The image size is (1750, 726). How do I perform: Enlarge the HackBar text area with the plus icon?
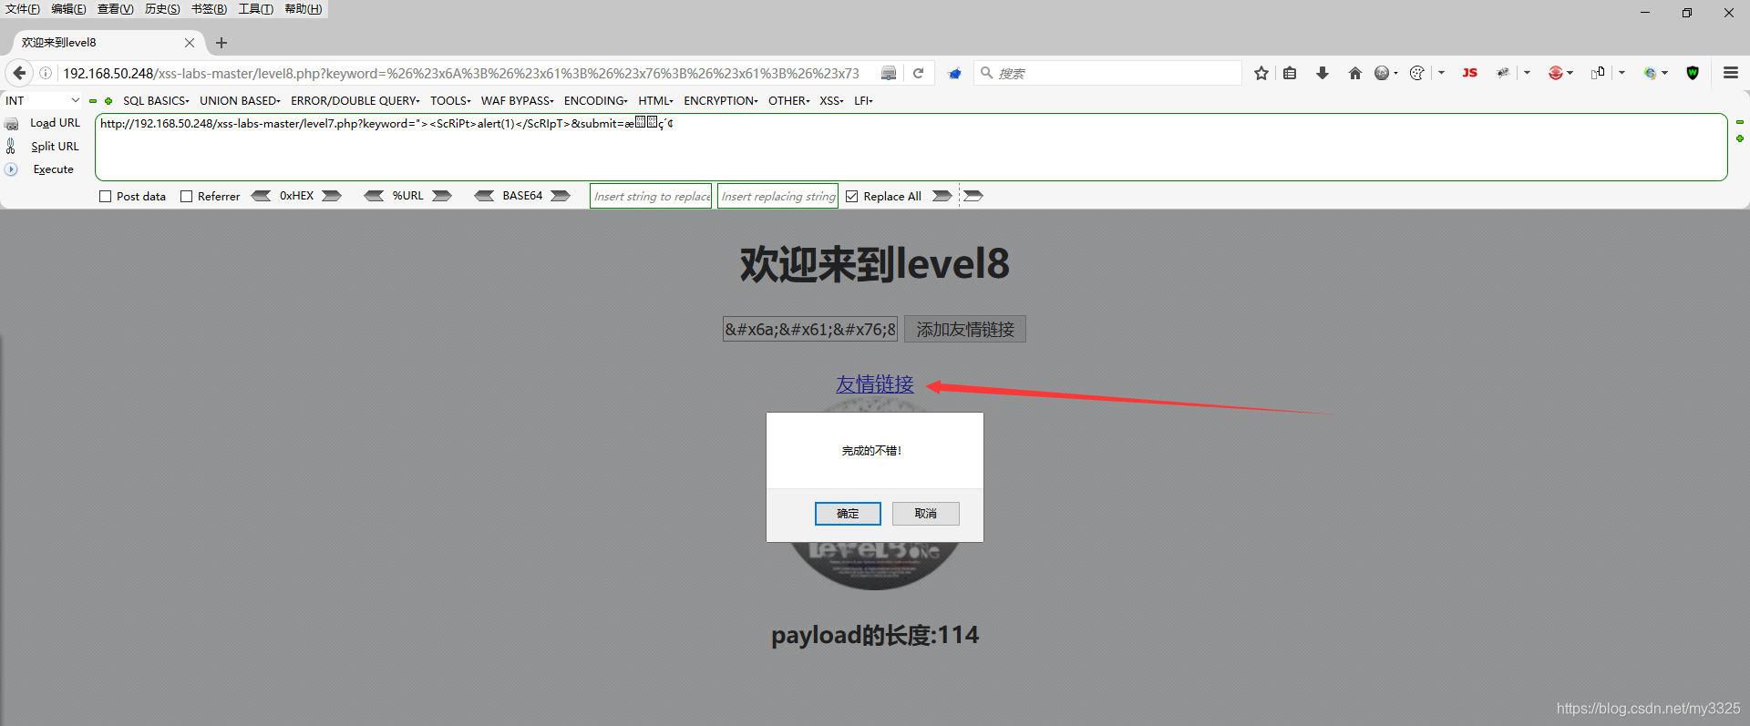point(1739,138)
